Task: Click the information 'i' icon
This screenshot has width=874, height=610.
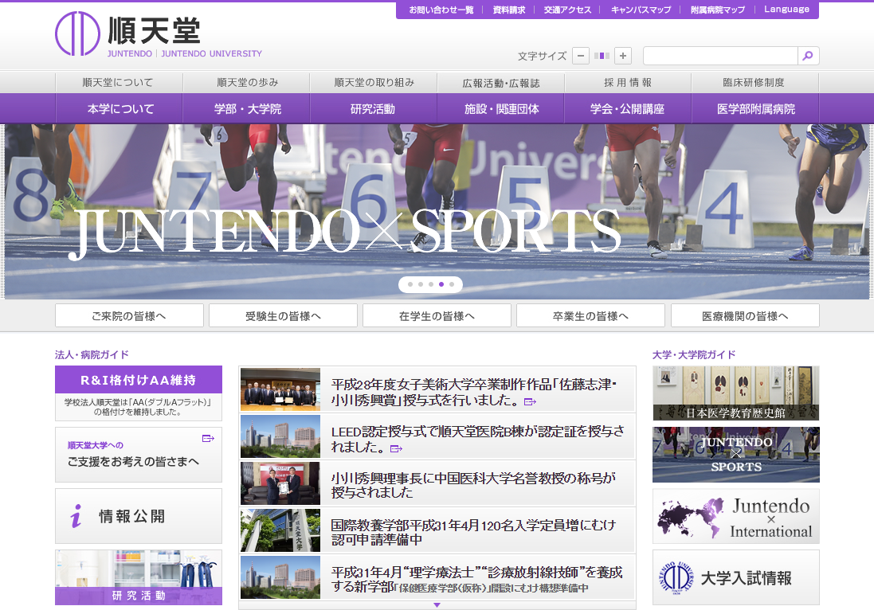Action: point(76,516)
